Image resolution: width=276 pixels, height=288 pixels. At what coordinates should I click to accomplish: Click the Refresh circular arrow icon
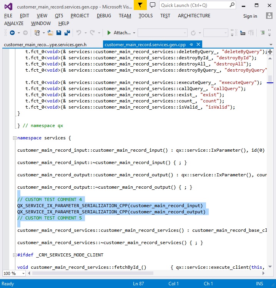point(193,33)
